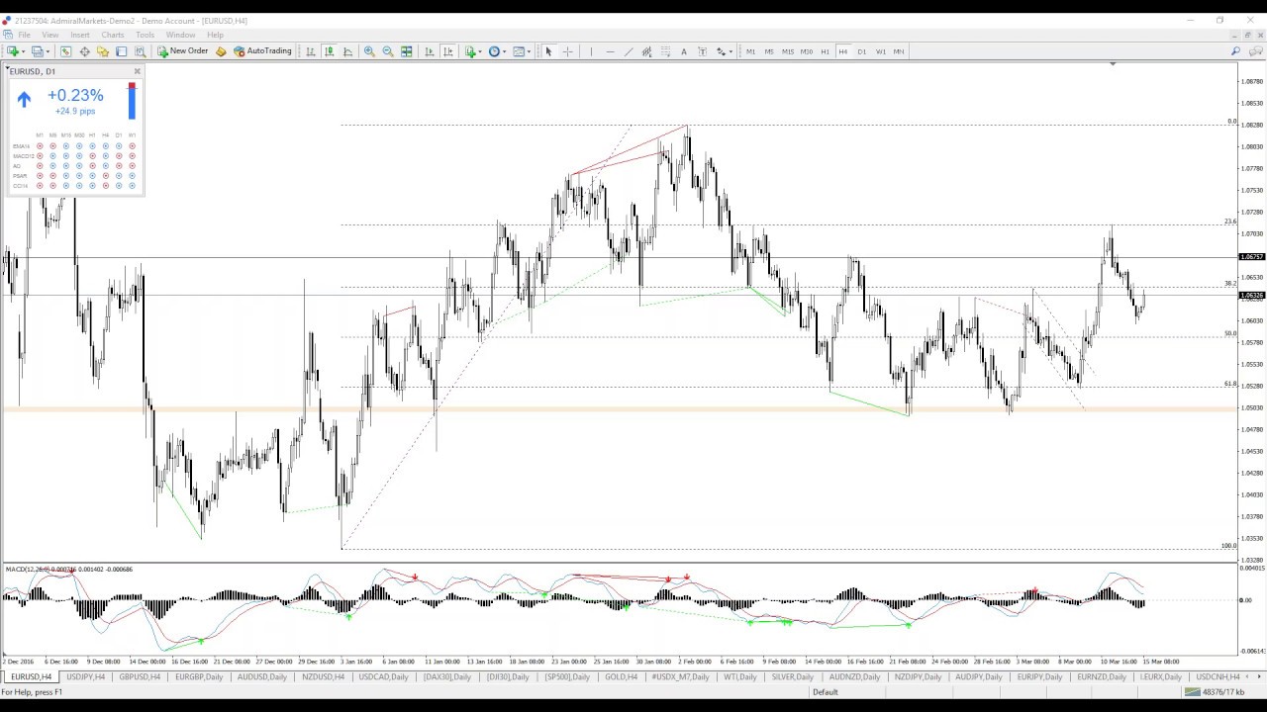Switch chart to line chart icon

347,51
